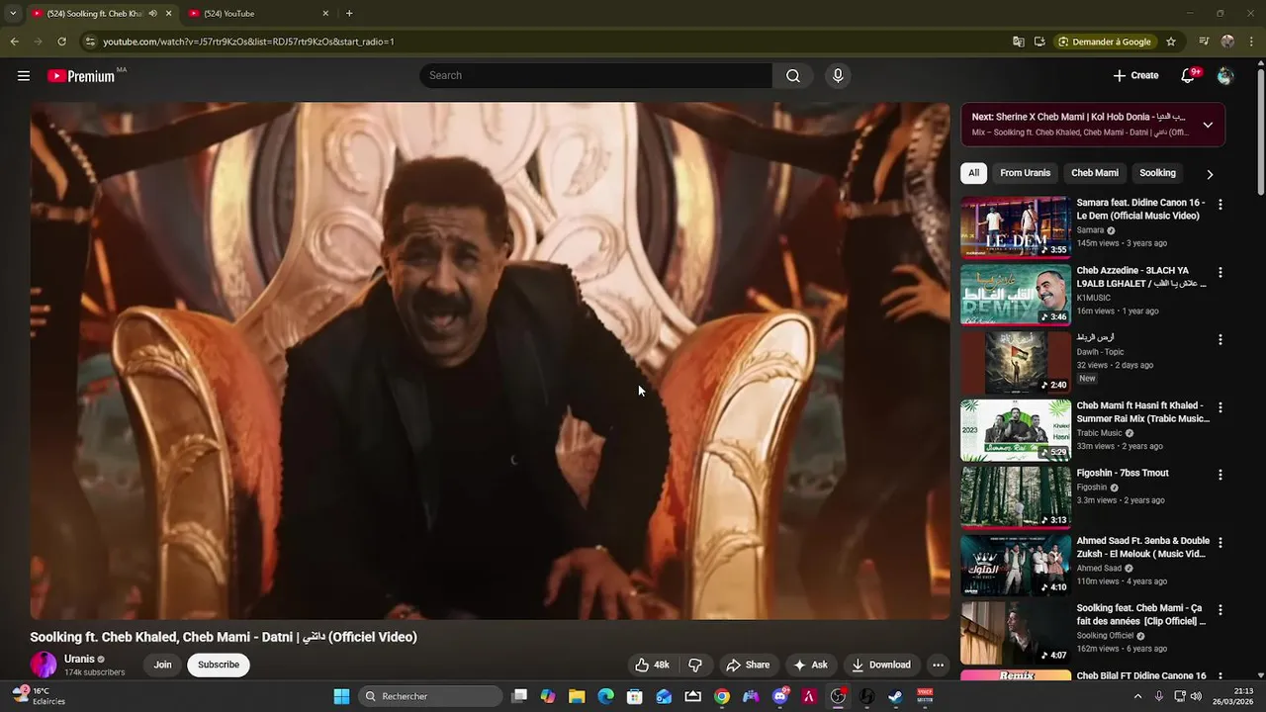This screenshot has height=712, width=1266.
Task: Open Soolking feat. Cheb Mami video title
Action: 1141,614
